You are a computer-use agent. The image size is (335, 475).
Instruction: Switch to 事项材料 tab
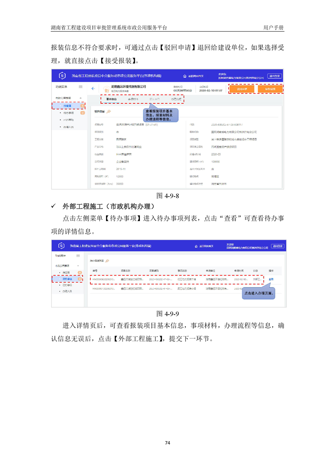click(x=133, y=99)
